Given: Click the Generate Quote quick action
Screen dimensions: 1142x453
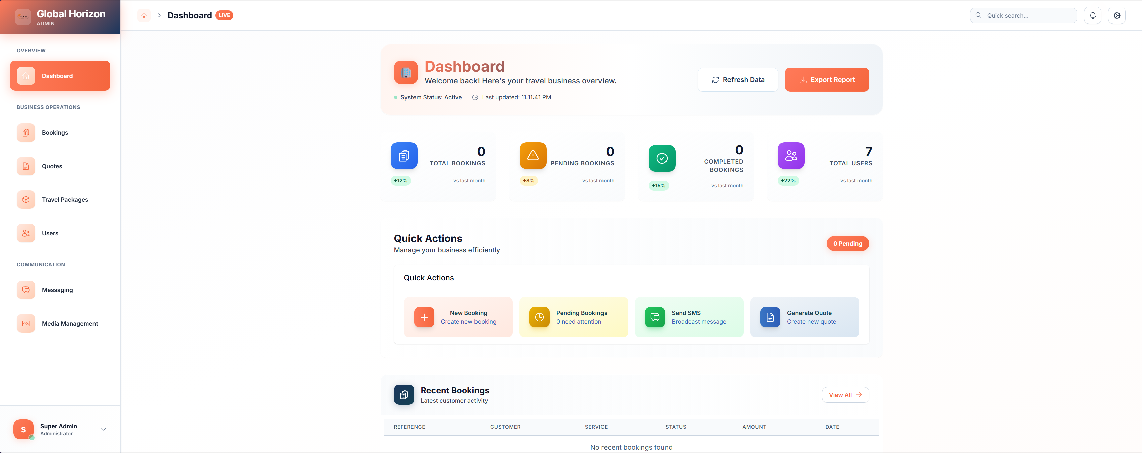Looking at the screenshot, I should click(804, 317).
